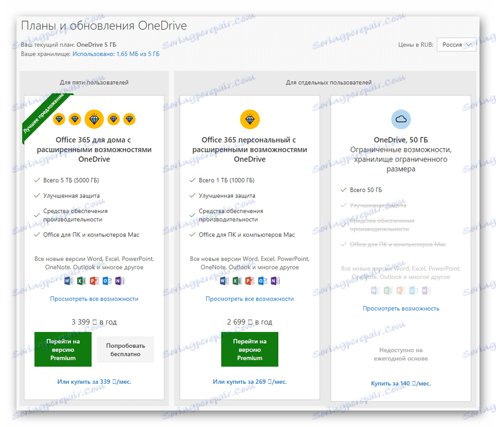
Task: Click the Word icon in the Office 365 персональный card
Action: coord(224,280)
